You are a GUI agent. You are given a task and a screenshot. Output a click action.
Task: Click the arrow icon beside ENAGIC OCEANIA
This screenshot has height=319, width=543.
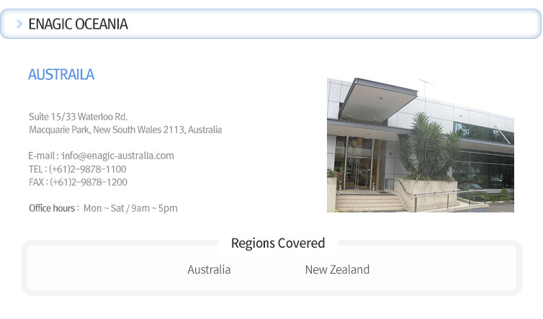[19, 24]
